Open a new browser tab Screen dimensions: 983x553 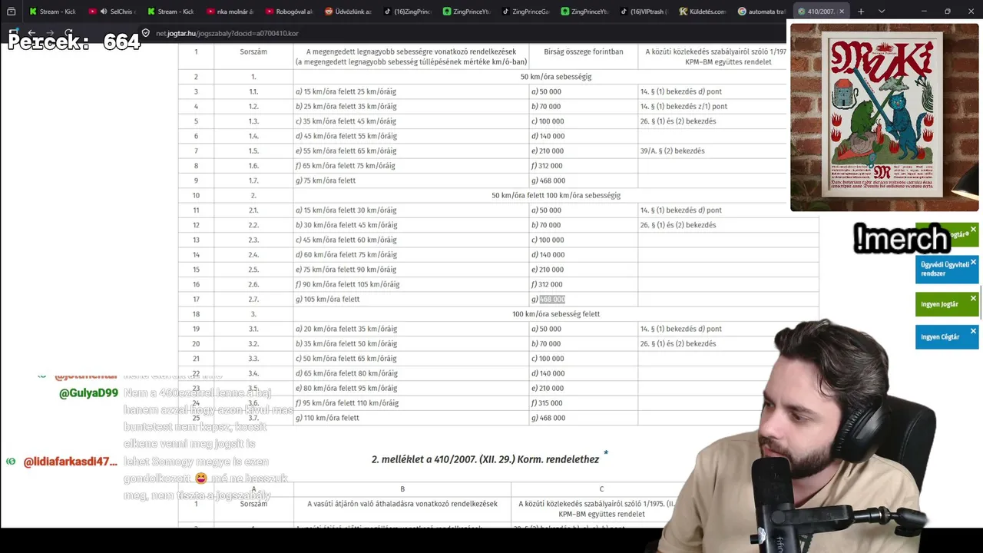click(x=861, y=12)
